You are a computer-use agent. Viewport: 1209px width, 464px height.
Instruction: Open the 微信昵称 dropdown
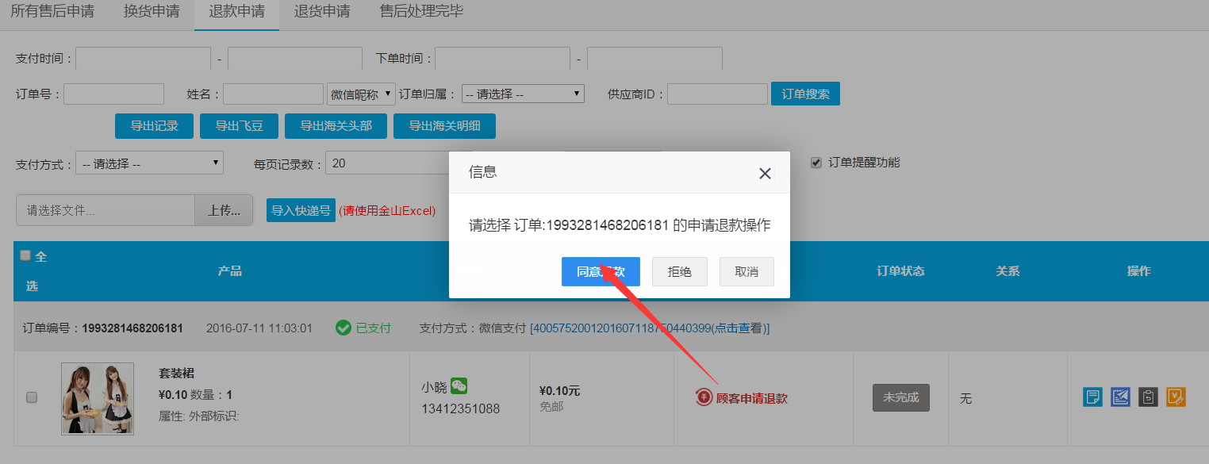(361, 94)
